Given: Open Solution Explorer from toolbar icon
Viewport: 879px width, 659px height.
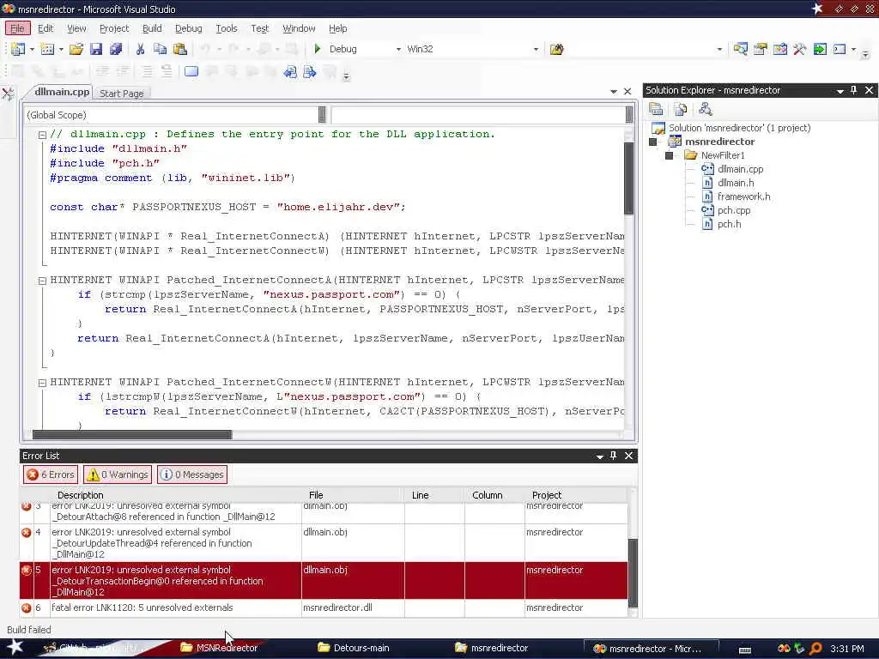Looking at the screenshot, I should coord(741,49).
